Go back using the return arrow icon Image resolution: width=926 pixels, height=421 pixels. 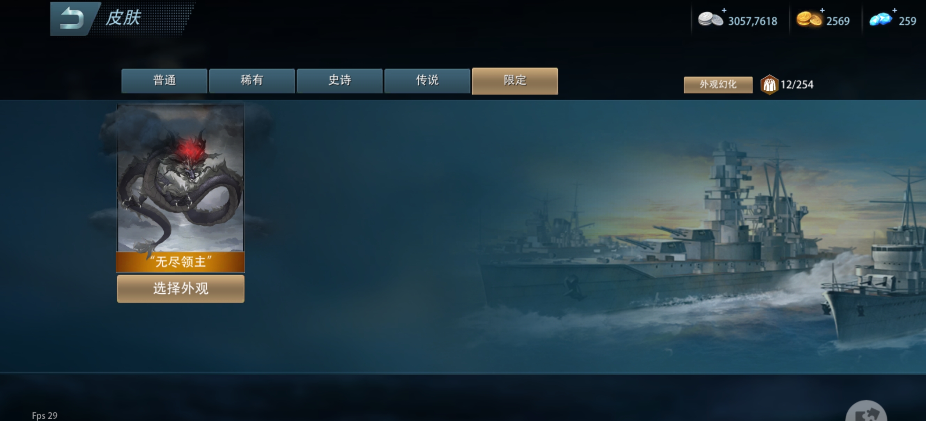[72, 18]
